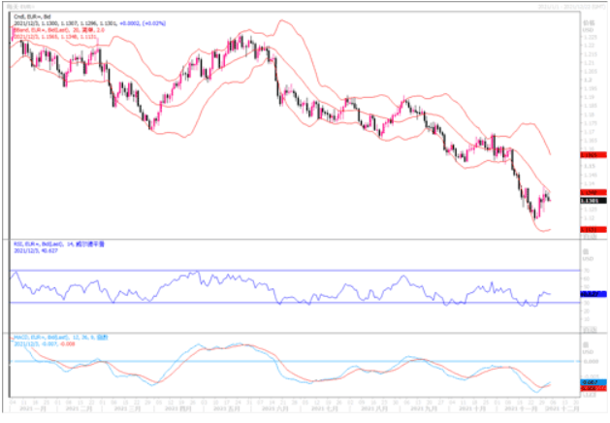Click the black last-price tag on price axis

[x=588, y=200]
